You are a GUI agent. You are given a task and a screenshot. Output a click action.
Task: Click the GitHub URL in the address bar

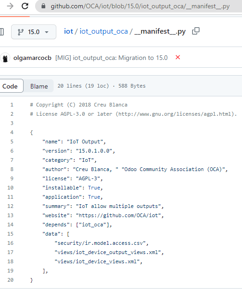click(140, 6)
